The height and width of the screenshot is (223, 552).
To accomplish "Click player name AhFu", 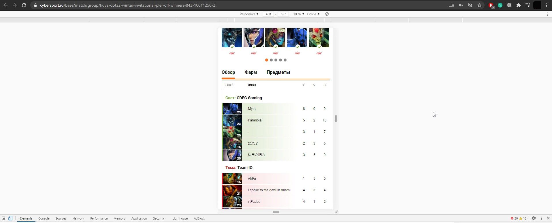I will [252, 179].
